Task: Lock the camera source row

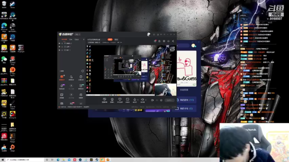Action: [x=62, y=43]
